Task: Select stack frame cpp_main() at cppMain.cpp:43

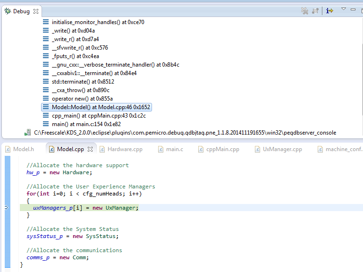Action: [99, 116]
